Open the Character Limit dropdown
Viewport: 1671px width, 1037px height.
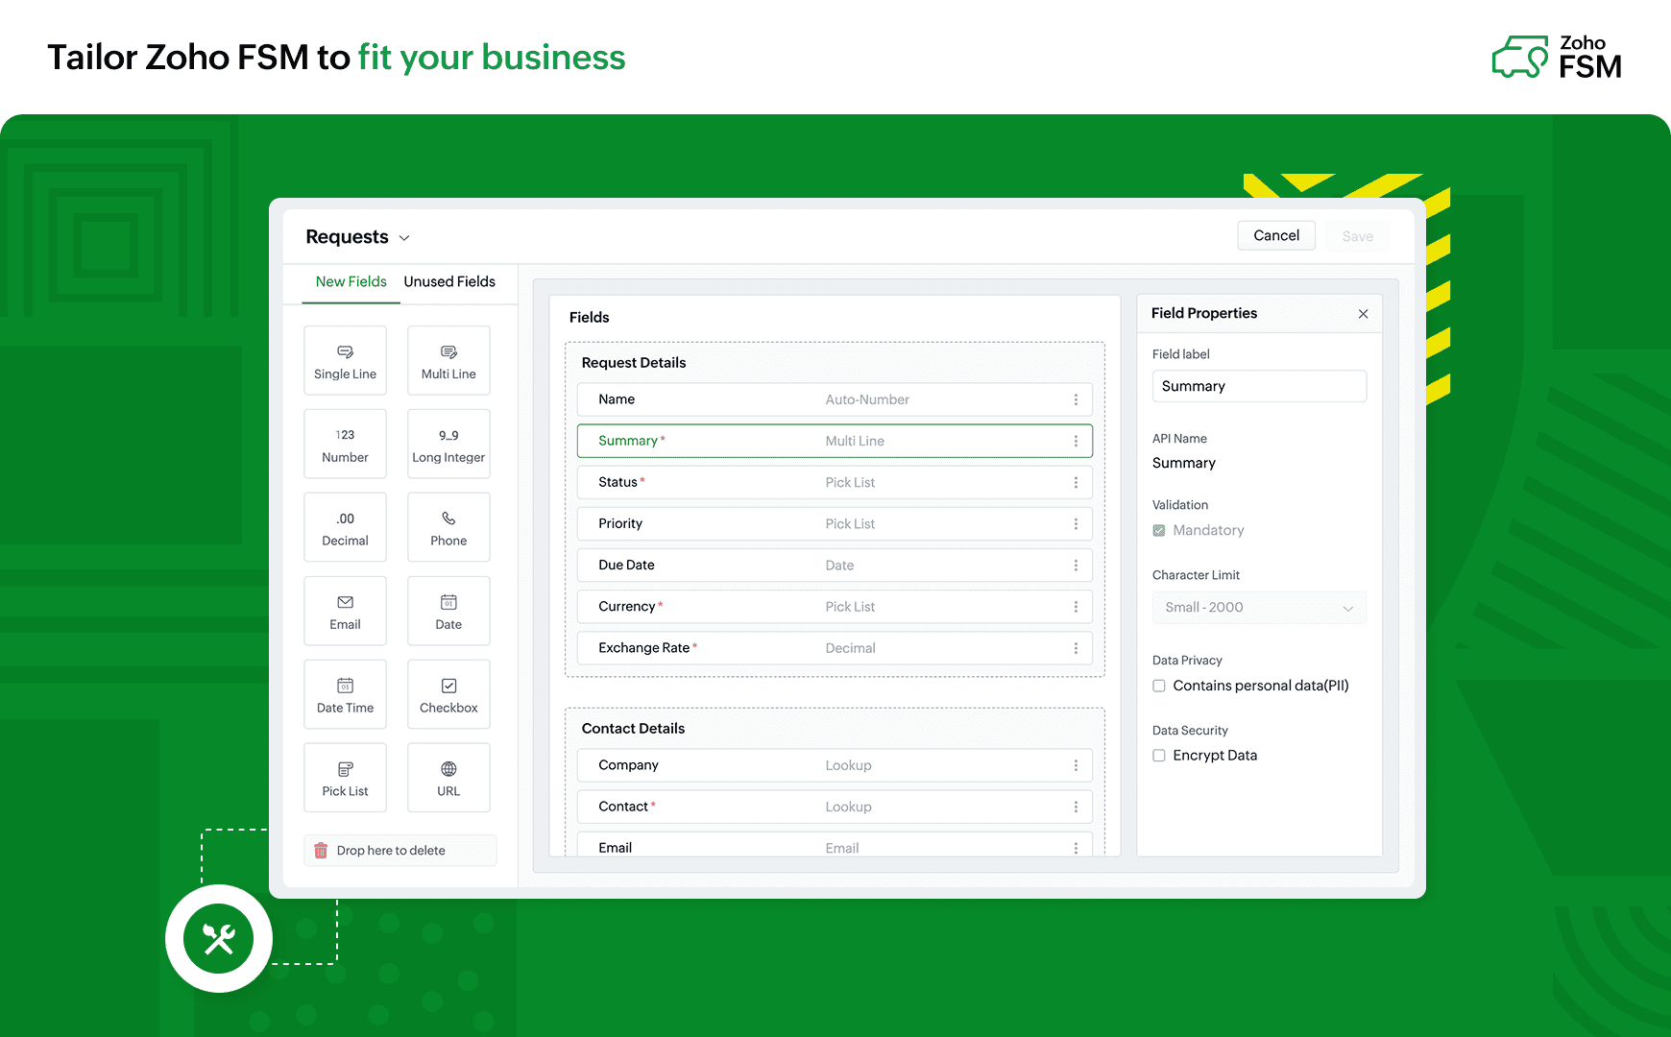click(1259, 607)
